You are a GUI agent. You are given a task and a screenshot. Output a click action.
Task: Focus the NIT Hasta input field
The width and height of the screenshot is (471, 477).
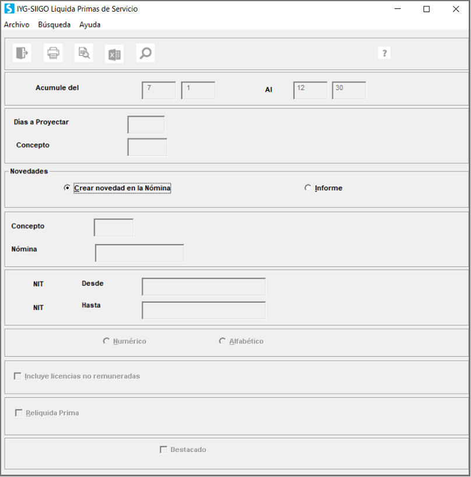coord(203,310)
